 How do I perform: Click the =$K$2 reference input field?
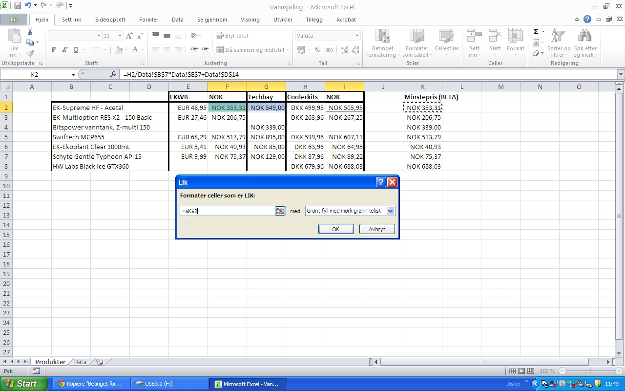tap(227, 211)
